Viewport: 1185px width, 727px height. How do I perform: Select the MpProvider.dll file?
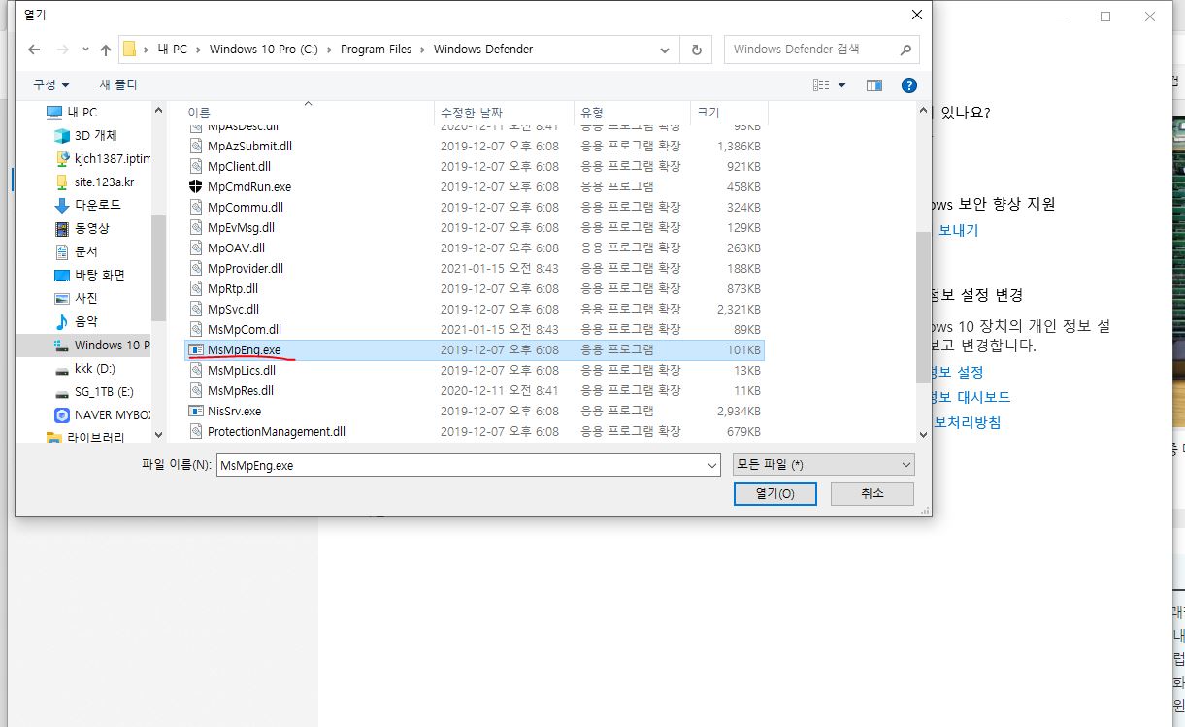pos(475,268)
